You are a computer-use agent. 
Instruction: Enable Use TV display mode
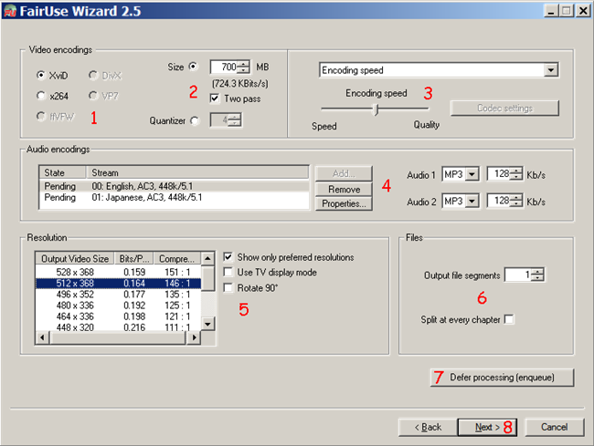click(228, 272)
